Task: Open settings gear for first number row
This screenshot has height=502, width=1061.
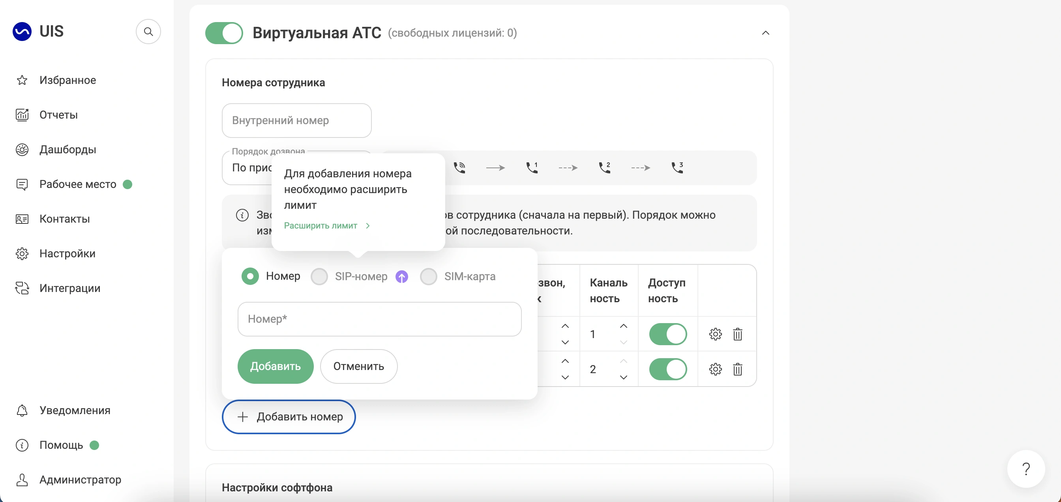Action: coord(715,334)
